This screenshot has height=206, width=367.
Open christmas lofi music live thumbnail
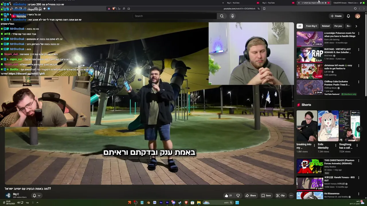[310, 71]
